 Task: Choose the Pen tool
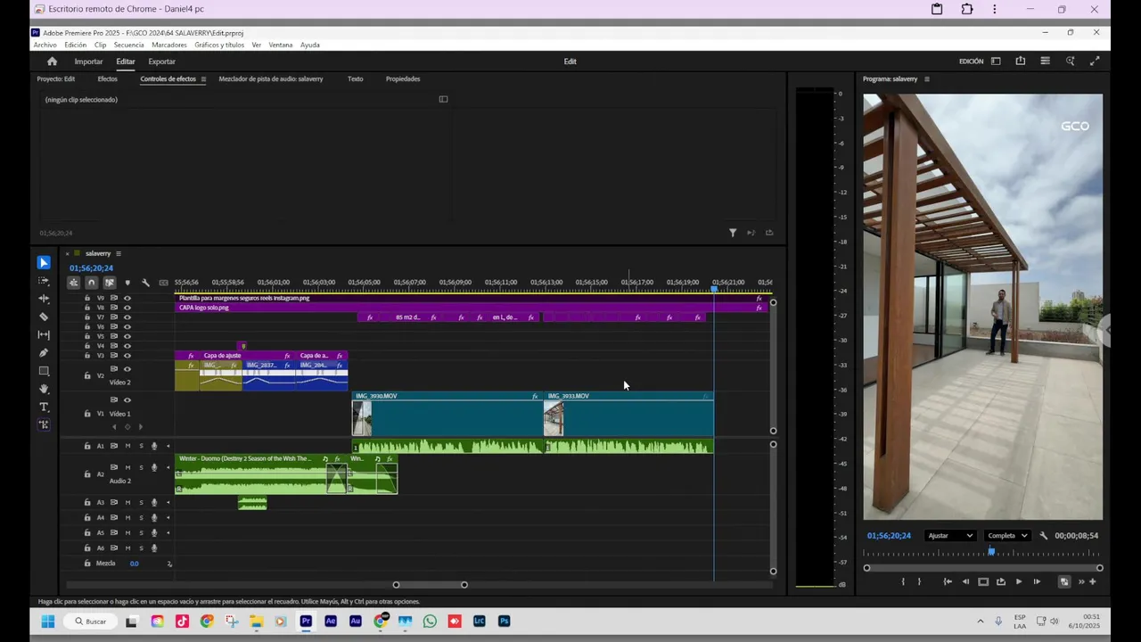point(44,353)
